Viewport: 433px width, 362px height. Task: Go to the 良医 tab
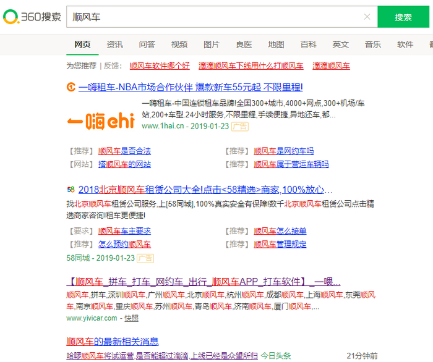pyautogui.click(x=244, y=44)
